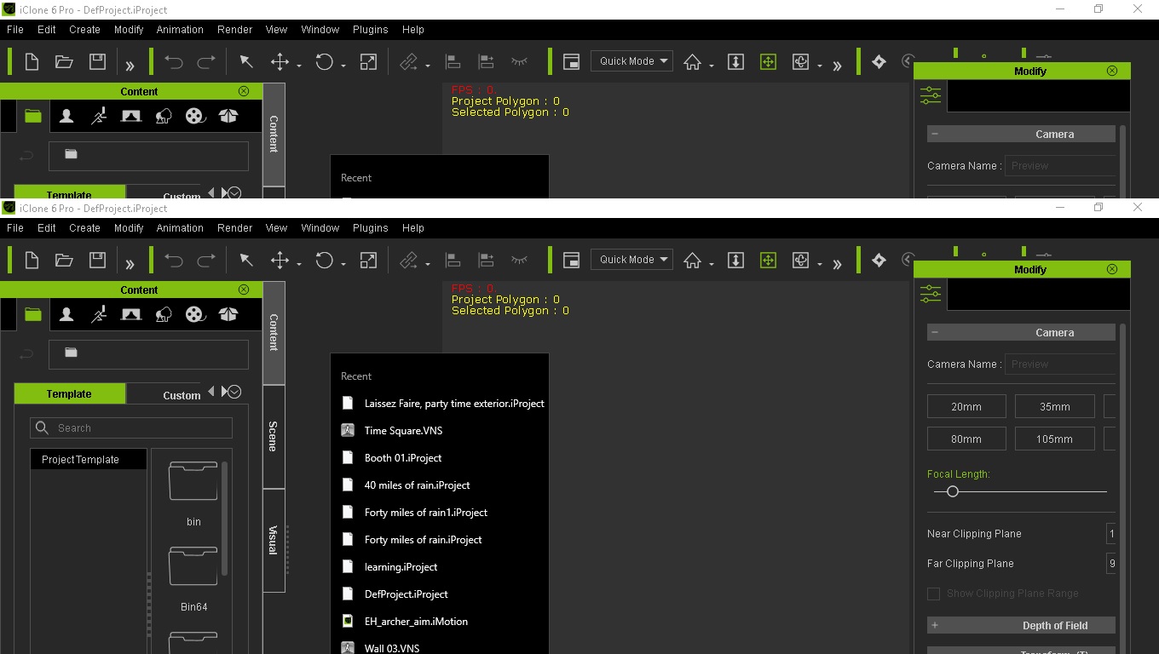
Task: Open Scene tree category in lower Content panel
Action: pyautogui.click(x=164, y=314)
